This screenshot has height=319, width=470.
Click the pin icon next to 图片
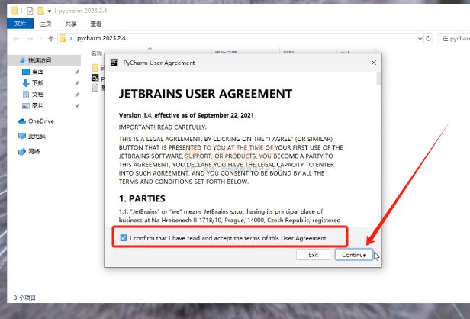coord(77,106)
